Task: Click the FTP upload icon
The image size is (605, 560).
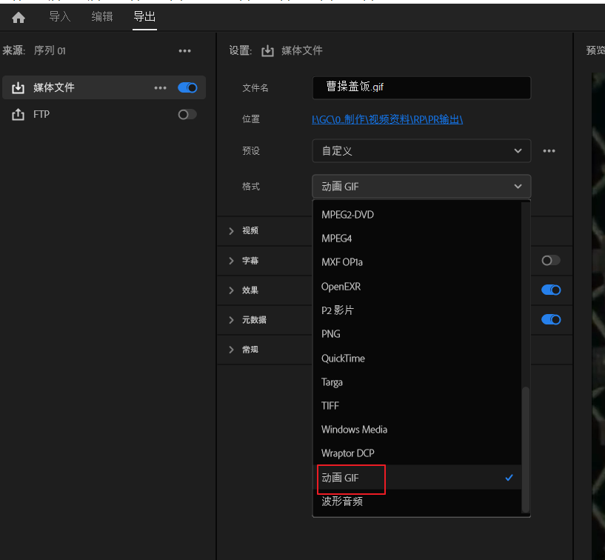Action: tap(19, 115)
